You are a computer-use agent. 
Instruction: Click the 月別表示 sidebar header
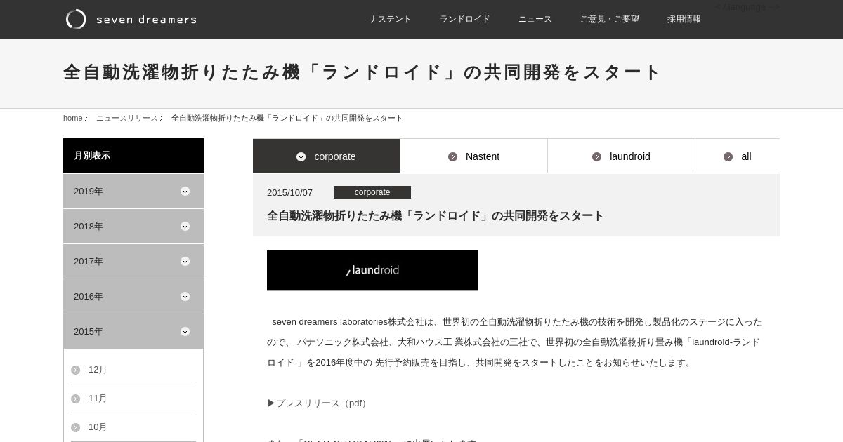click(133, 156)
